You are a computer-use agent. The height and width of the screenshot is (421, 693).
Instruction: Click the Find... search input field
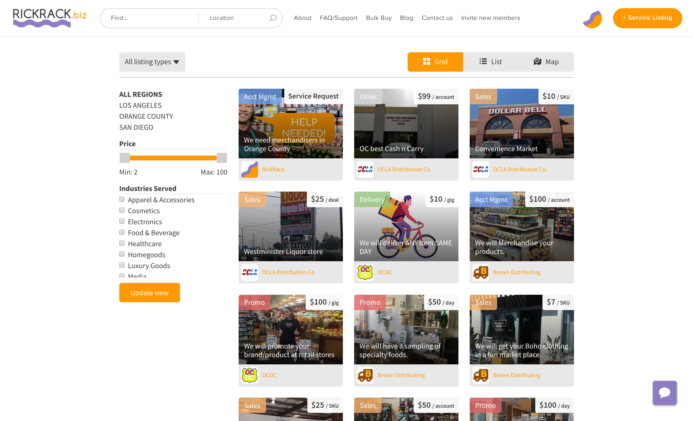tap(150, 18)
